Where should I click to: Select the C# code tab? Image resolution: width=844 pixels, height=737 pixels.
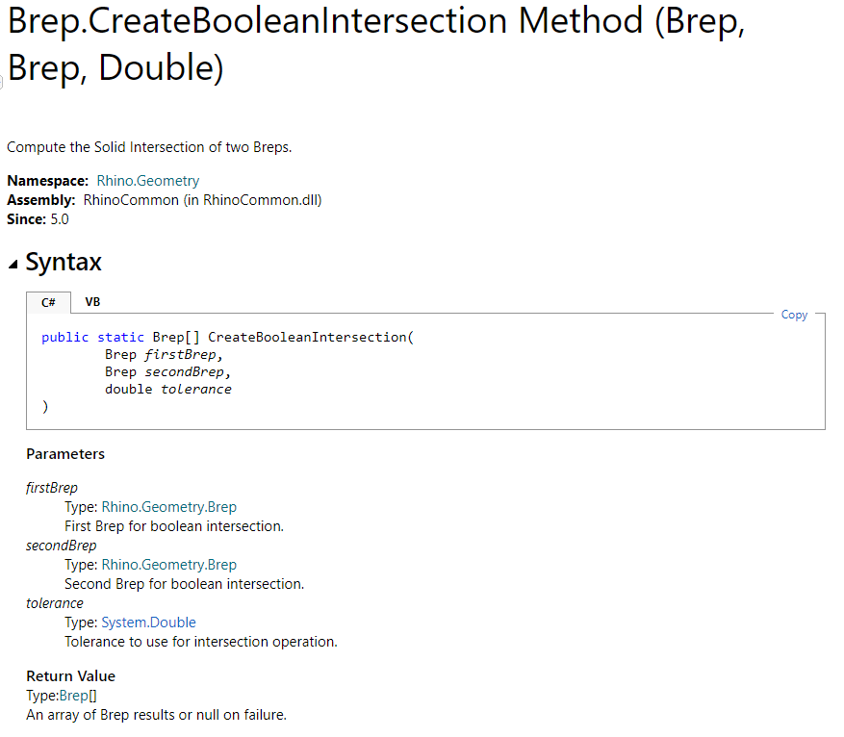pos(48,302)
